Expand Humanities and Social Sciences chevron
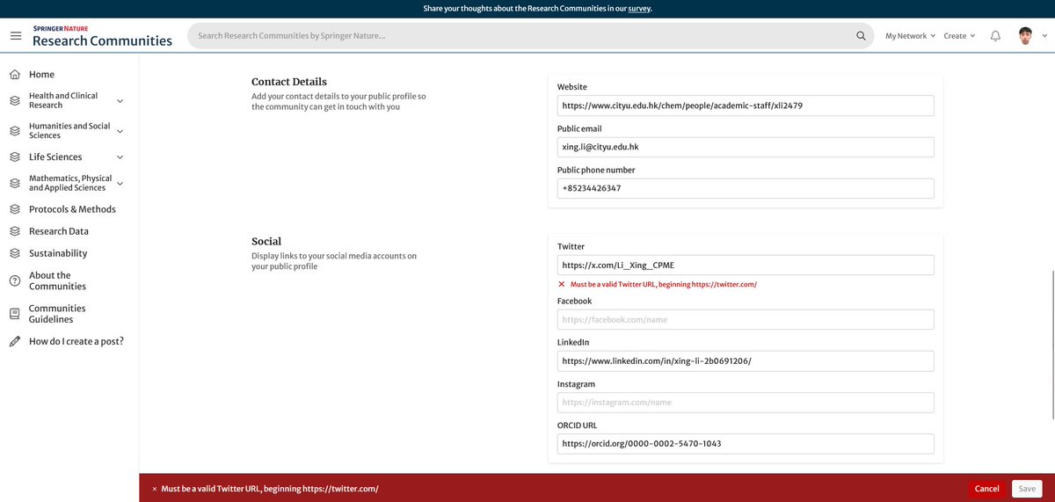 [120, 131]
